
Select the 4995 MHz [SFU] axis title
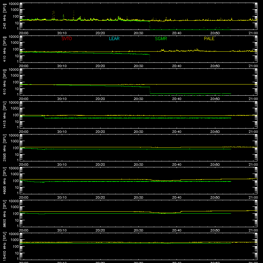(5, 180)
